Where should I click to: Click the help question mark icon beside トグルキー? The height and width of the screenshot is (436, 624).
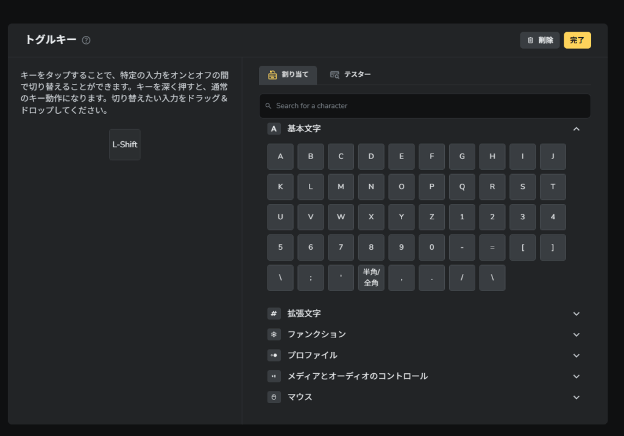coord(87,40)
